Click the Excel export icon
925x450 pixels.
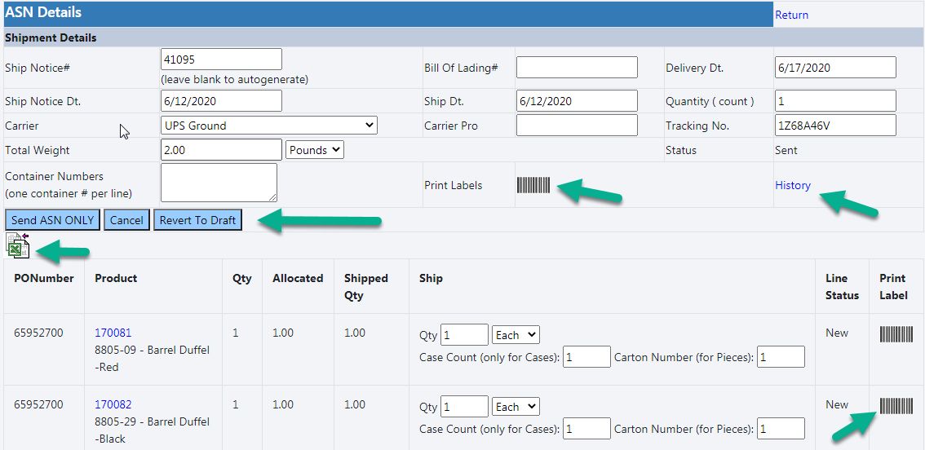(18, 245)
